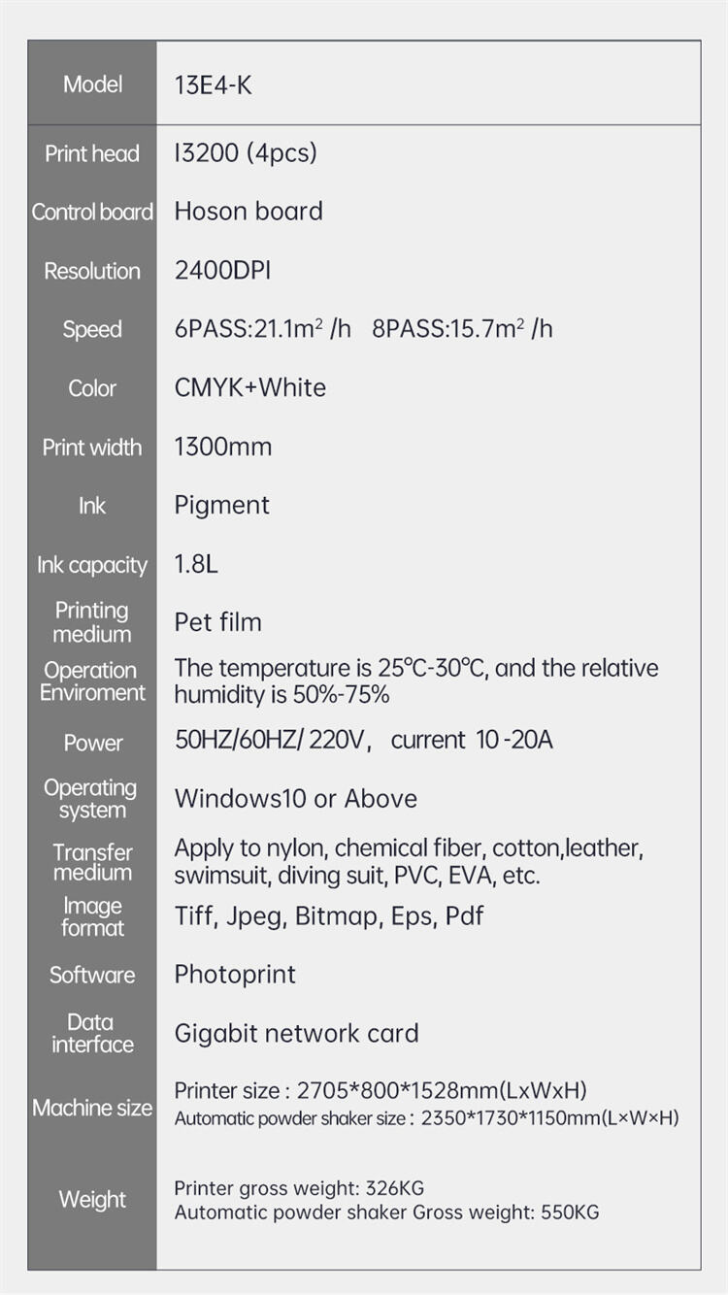Select the 2400DPI resolution value
The image size is (728, 1295).
click(x=222, y=271)
